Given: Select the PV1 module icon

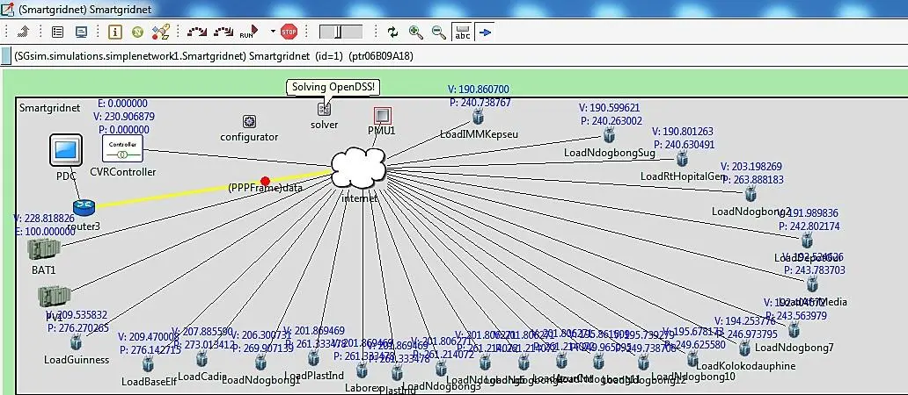Looking at the screenshot, I should (x=54, y=297).
